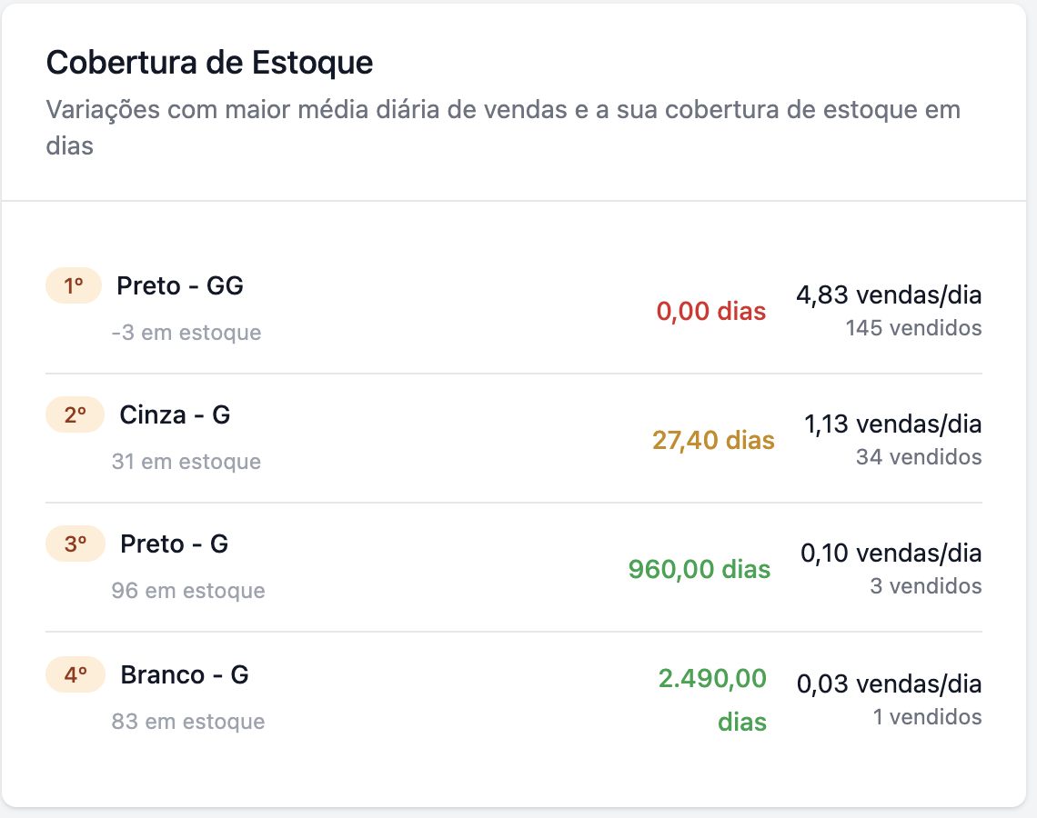1037x818 pixels.
Task: Select the "Branco - G" variation name
Action: coord(185,675)
